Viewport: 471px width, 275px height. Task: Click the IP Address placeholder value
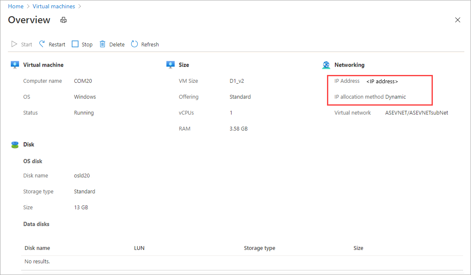click(x=382, y=81)
